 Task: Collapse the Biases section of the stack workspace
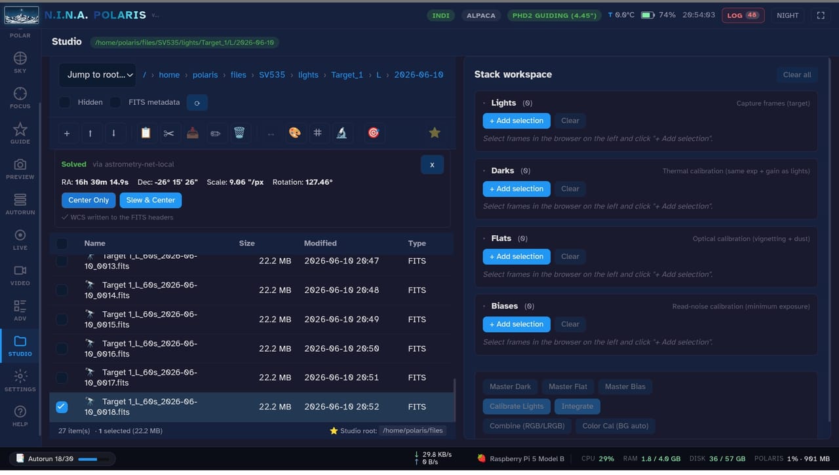[484, 306]
